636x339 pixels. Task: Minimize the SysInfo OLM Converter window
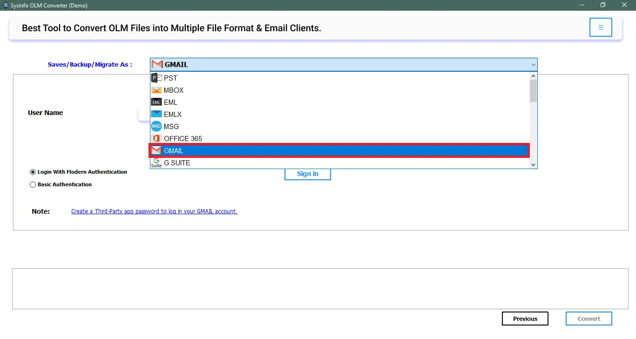click(582, 5)
